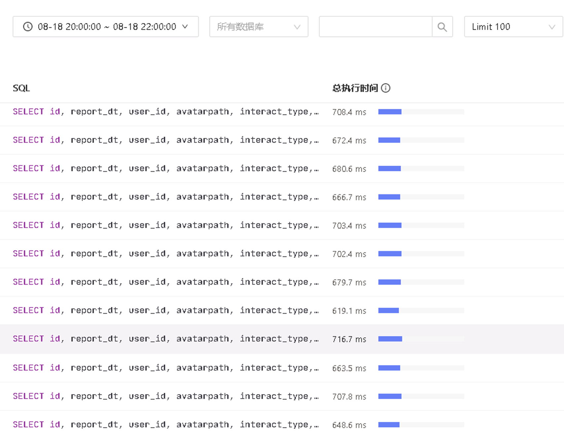This screenshot has width=564, height=438.
Task: Expand the 所有数据库 database dropdown
Action: (259, 27)
